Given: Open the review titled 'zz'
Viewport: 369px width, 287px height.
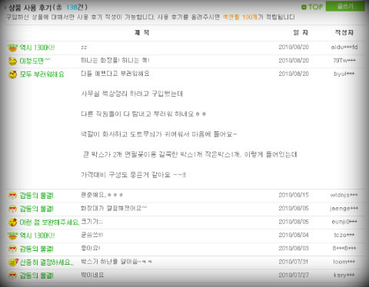Looking at the screenshot, I should click(84, 48).
